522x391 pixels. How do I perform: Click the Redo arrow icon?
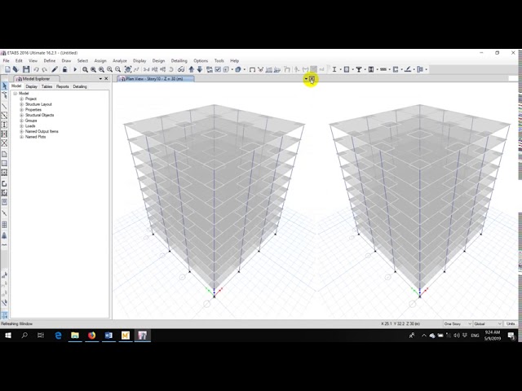click(x=44, y=69)
